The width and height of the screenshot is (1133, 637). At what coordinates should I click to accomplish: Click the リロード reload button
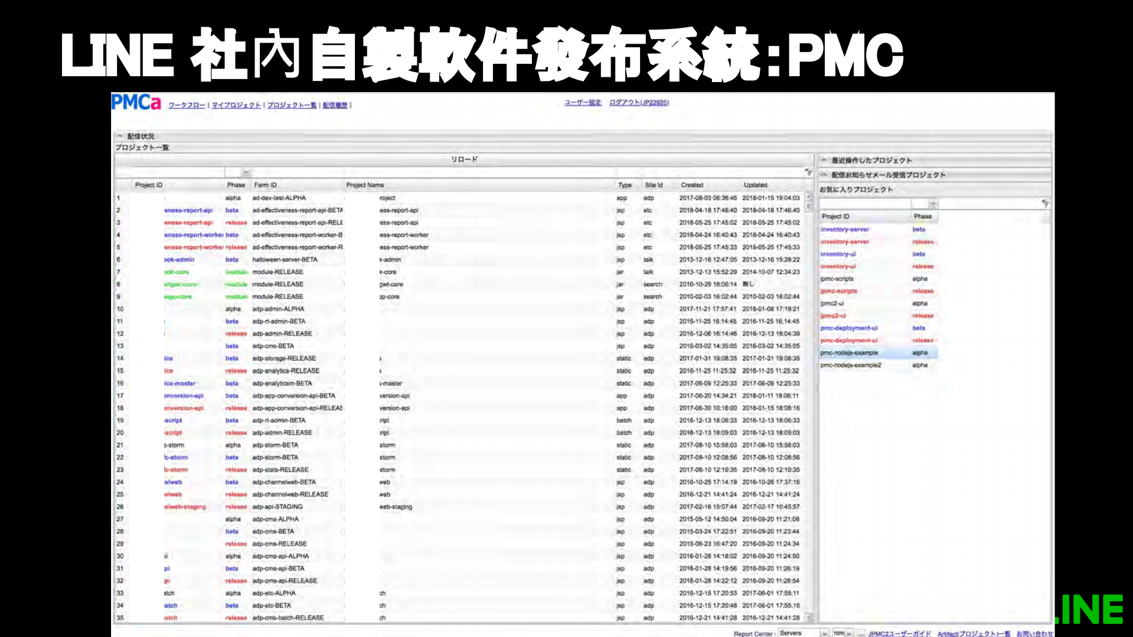point(464,158)
